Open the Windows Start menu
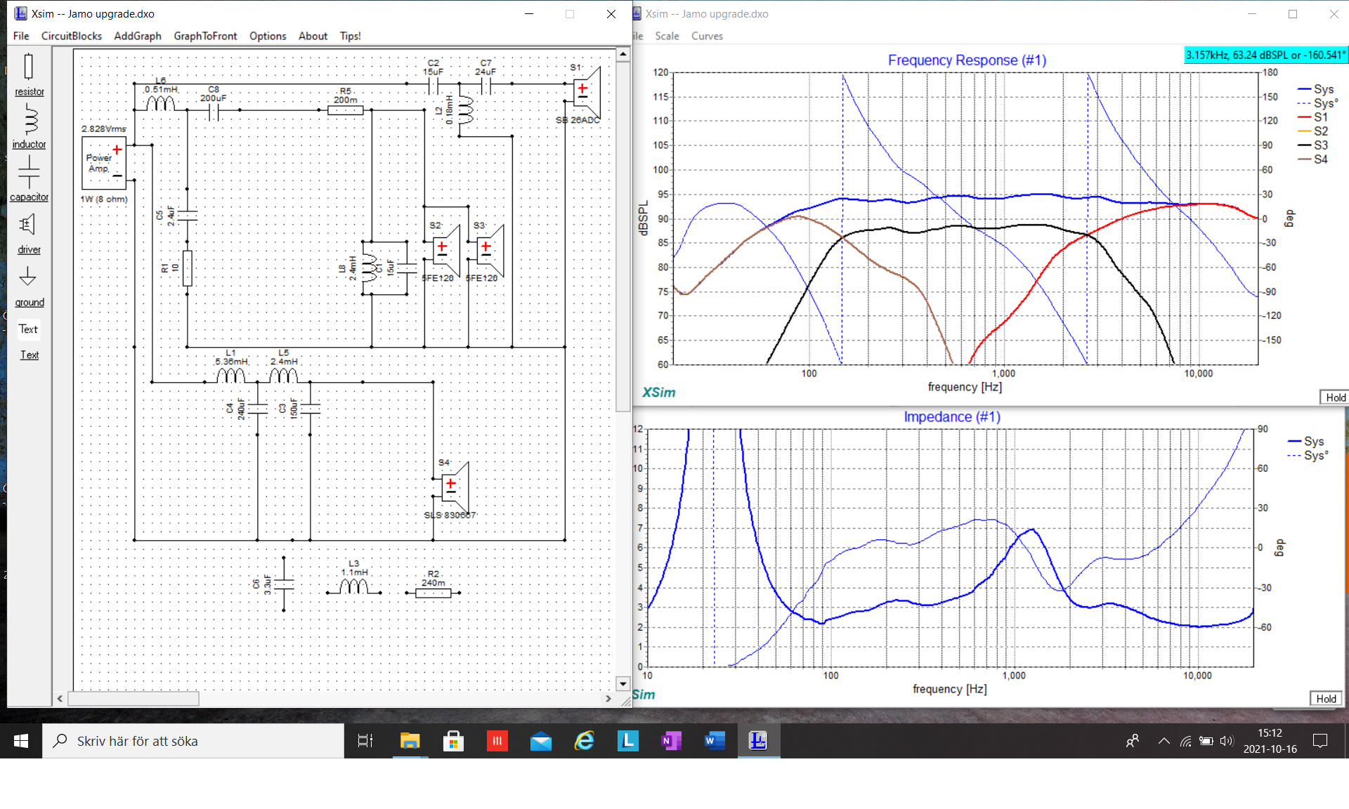The image size is (1349, 809). (21, 741)
